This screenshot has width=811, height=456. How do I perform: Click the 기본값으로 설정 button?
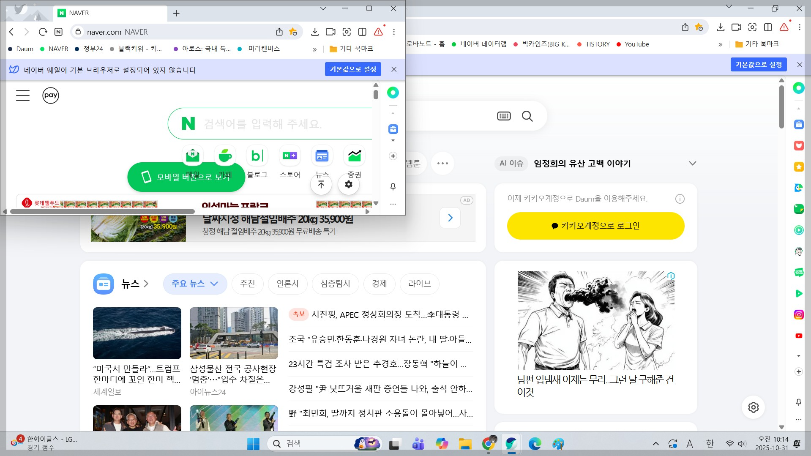coord(353,69)
